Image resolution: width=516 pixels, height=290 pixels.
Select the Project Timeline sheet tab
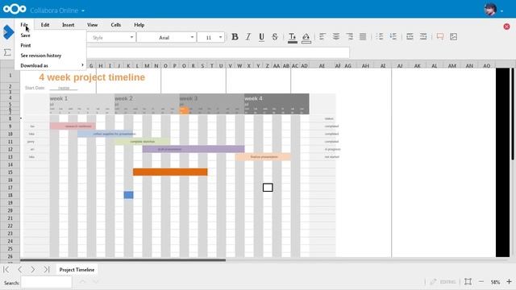(x=77, y=270)
